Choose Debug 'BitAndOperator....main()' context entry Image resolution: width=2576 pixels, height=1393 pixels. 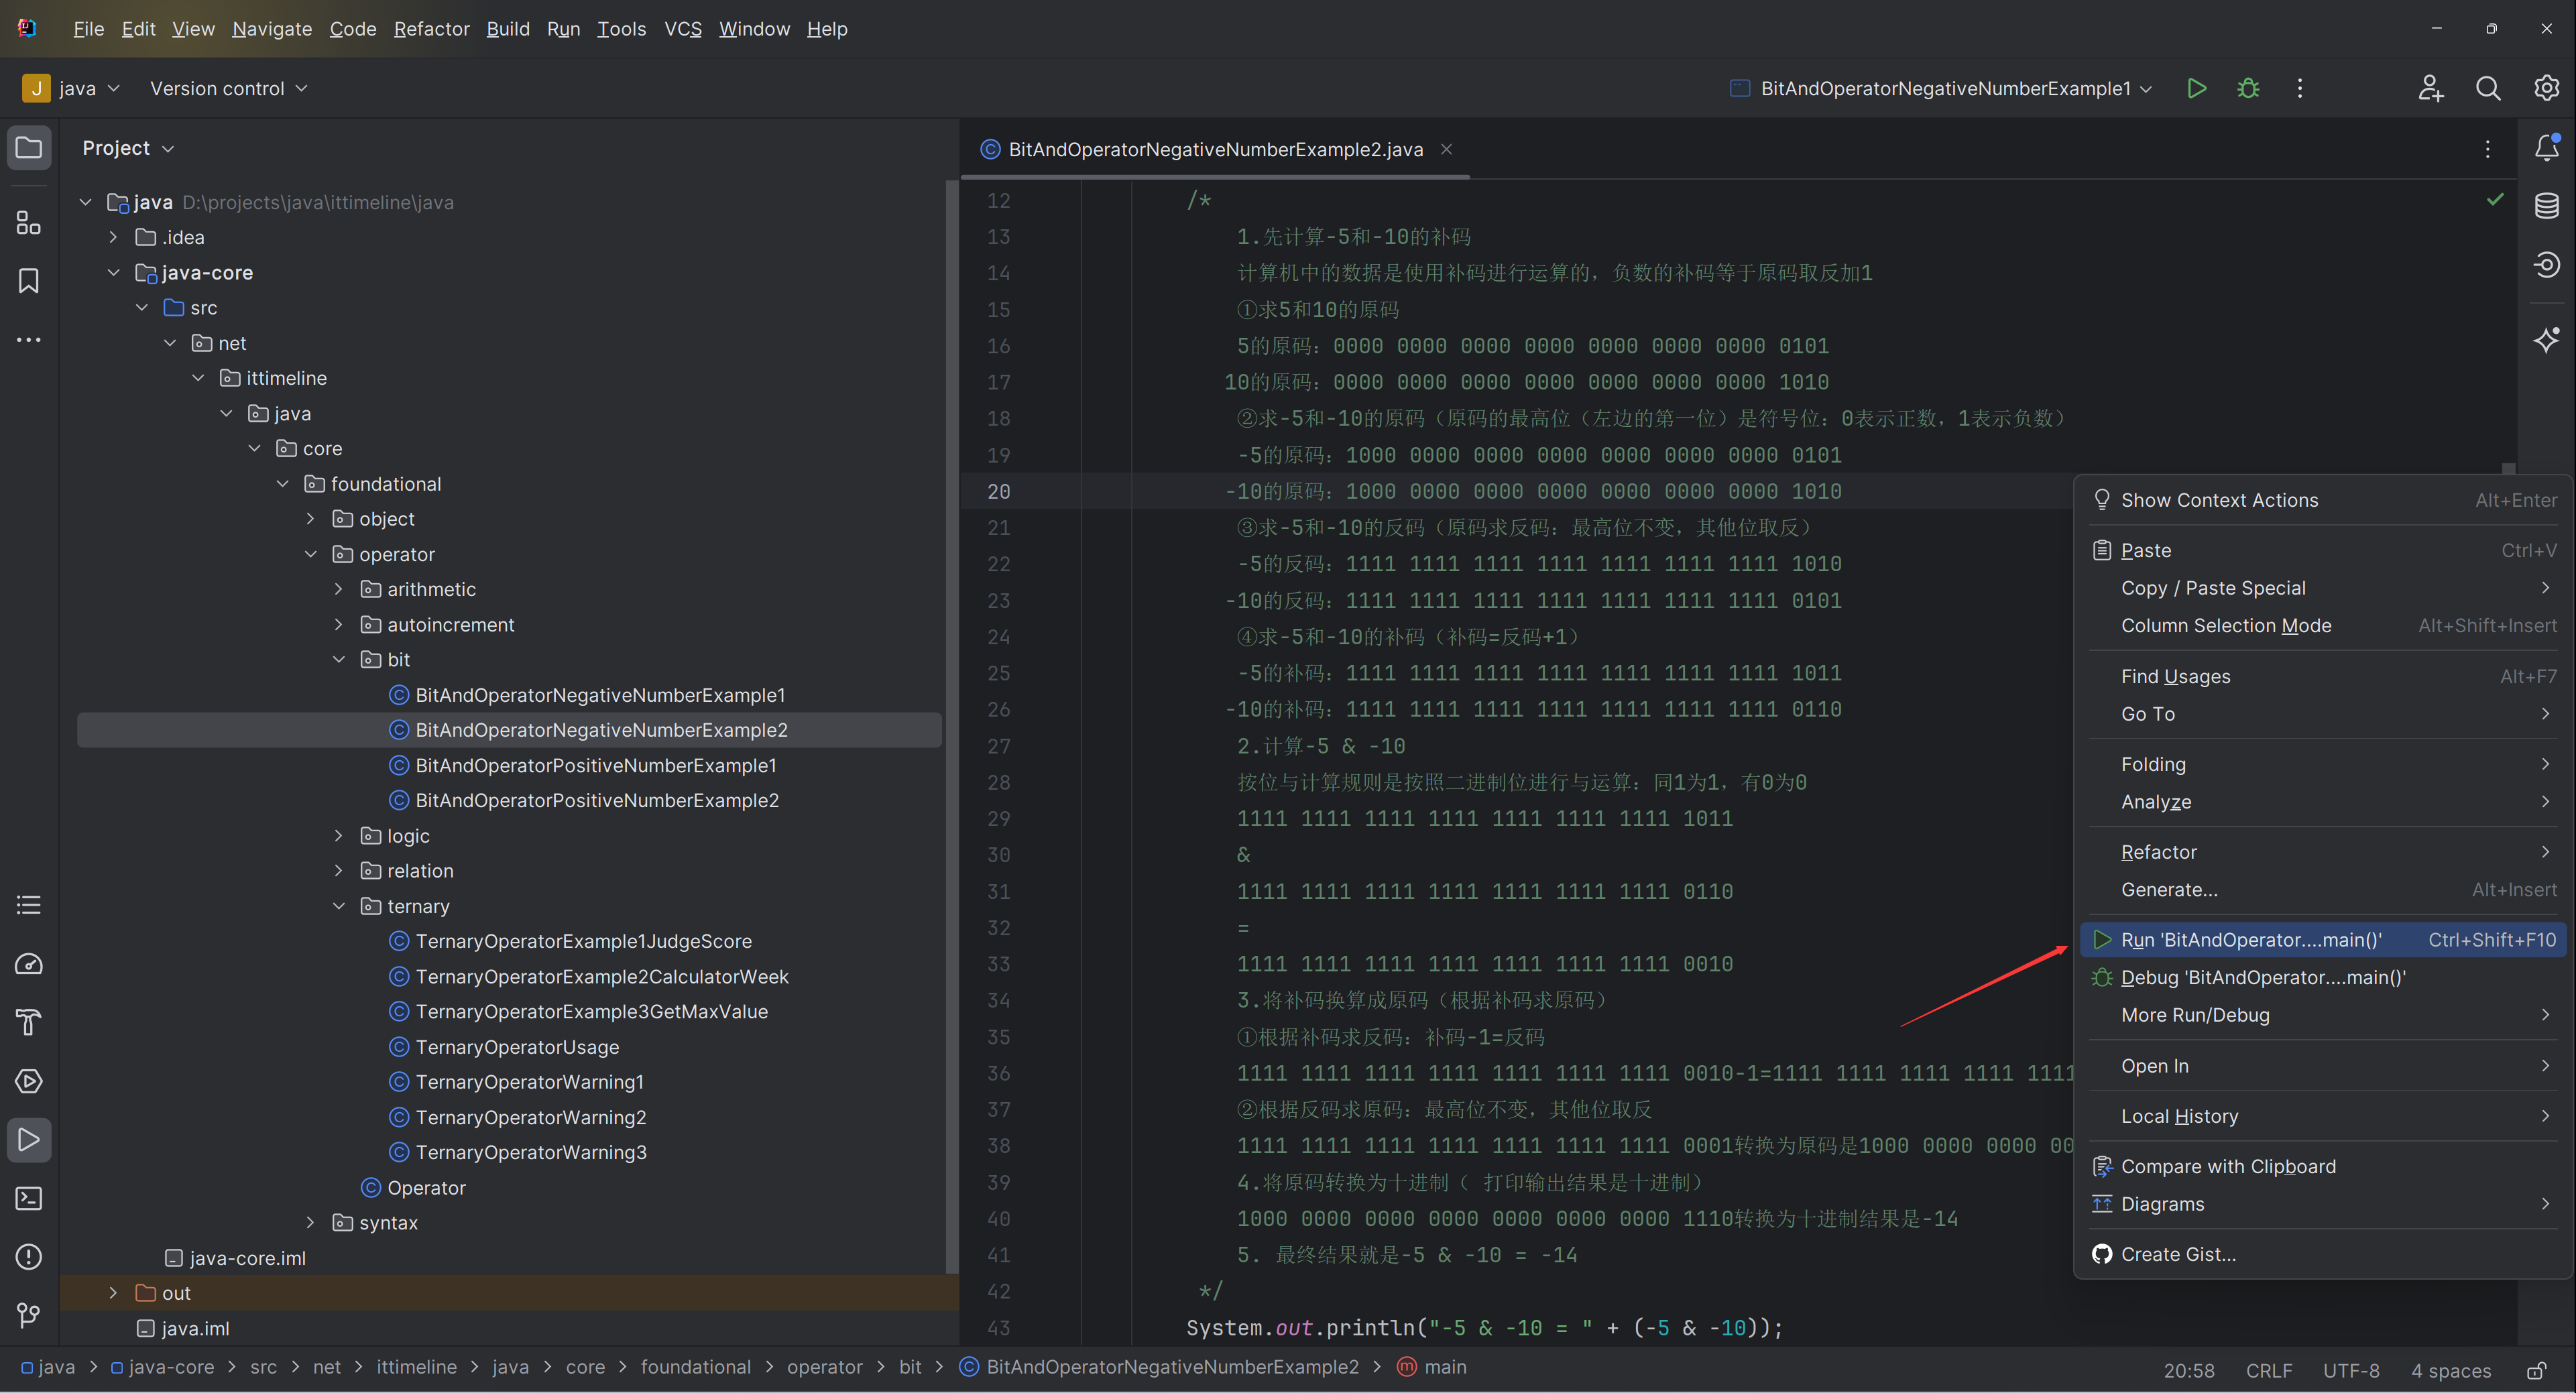click(2323, 977)
